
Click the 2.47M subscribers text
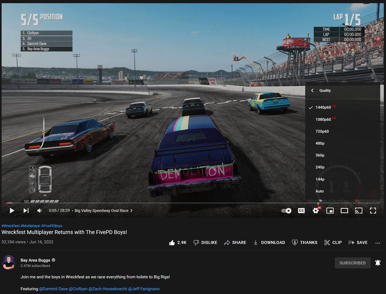point(35,266)
